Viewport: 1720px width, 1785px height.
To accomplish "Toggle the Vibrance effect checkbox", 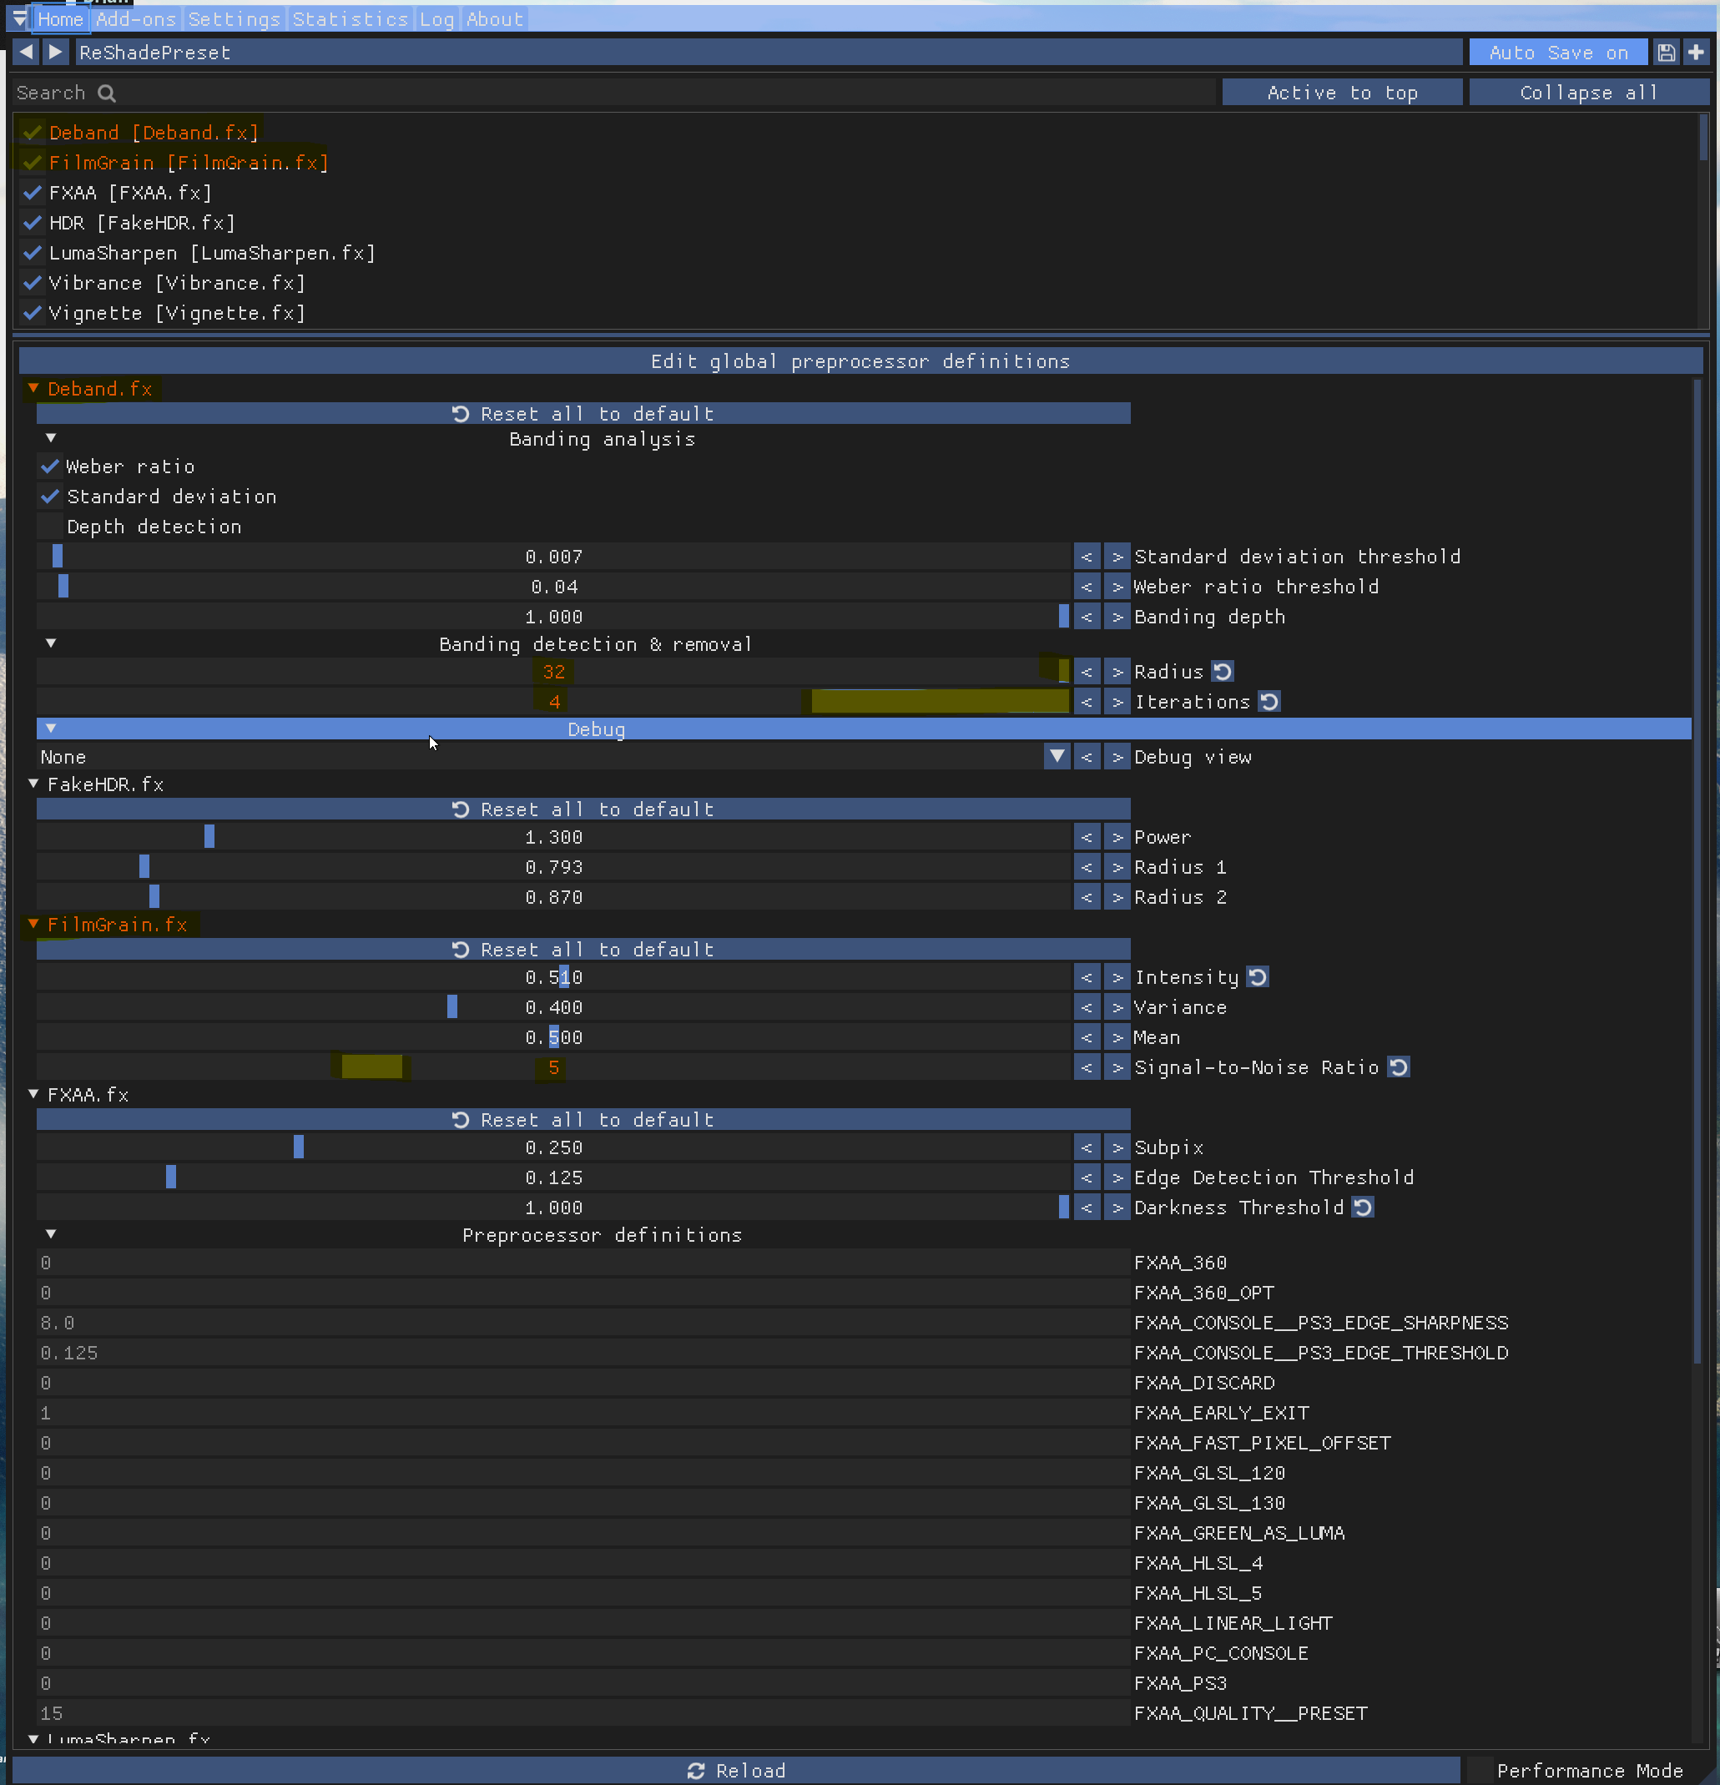I will (x=32, y=283).
